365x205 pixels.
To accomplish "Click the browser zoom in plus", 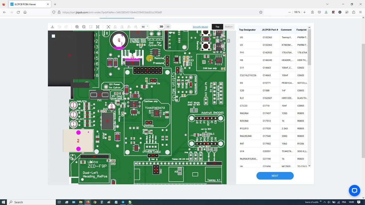I will pyautogui.click(x=304, y=12).
